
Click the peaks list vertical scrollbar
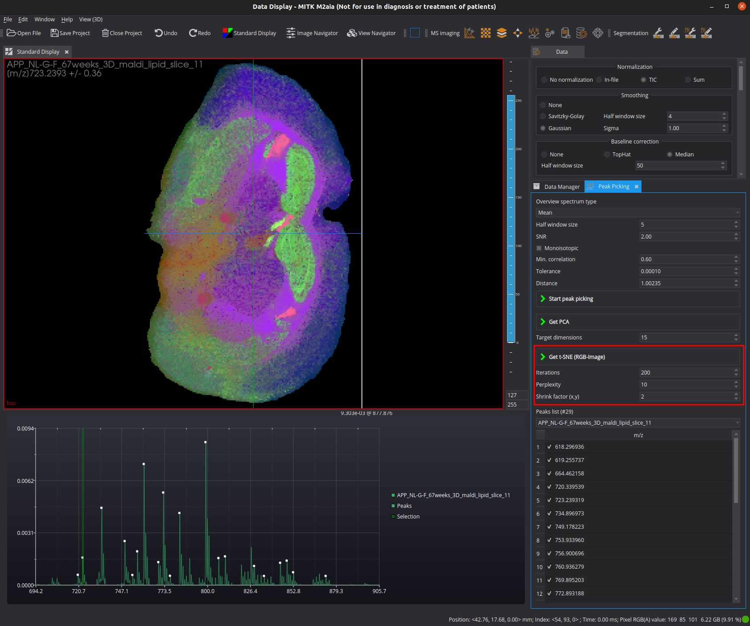[736, 471]
